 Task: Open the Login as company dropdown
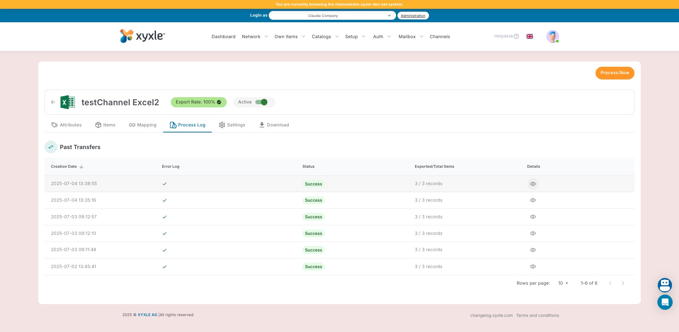pos(332,16)
